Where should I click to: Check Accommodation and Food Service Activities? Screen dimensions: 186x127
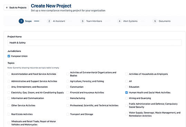tap(9, 74)
